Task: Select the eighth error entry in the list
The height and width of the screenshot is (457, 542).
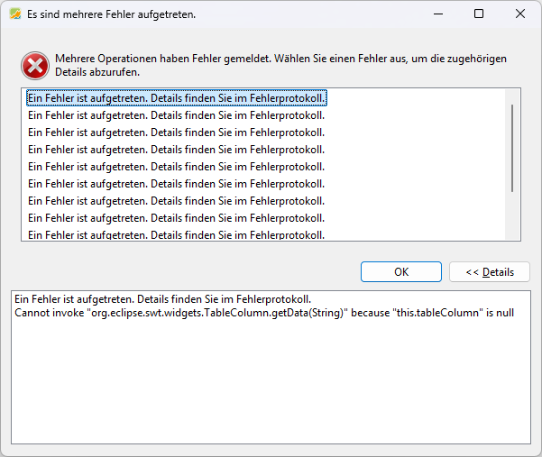Action: 176,218
